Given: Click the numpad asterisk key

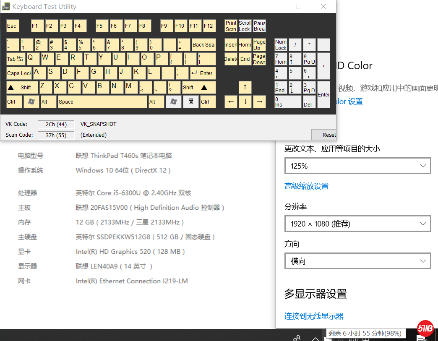Looking at the screenshot, I should click(x=309, y=45).
